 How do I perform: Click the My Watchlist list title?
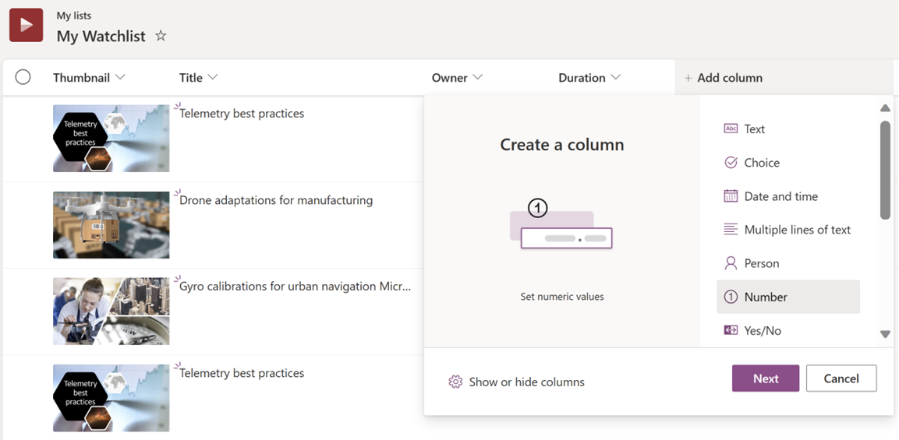(101, 36)
